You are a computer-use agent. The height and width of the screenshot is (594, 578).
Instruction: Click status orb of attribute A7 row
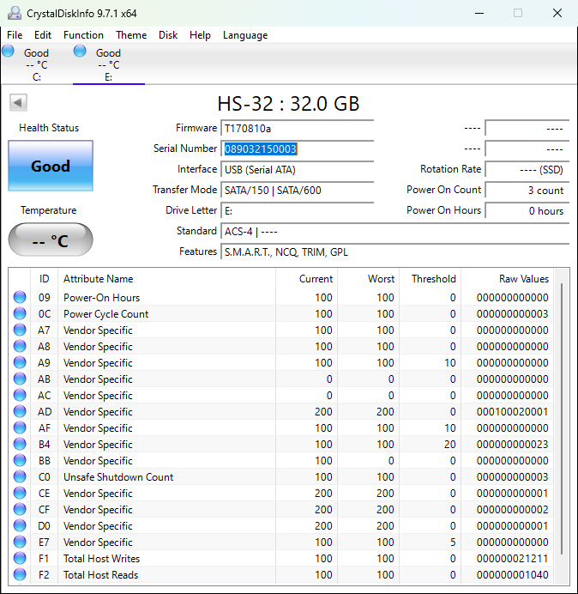(20, 330)
